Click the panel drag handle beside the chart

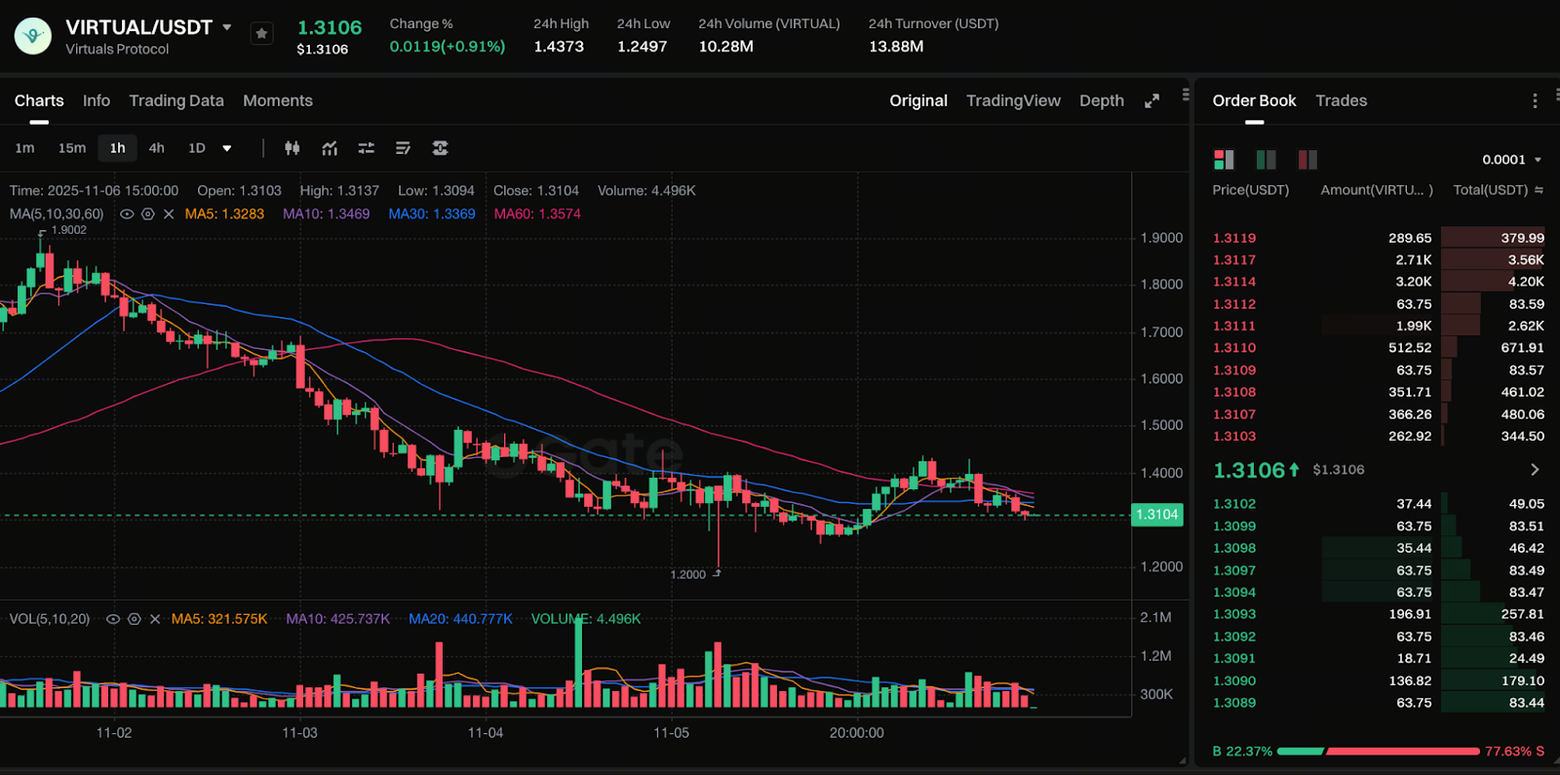pos(1186,95)
